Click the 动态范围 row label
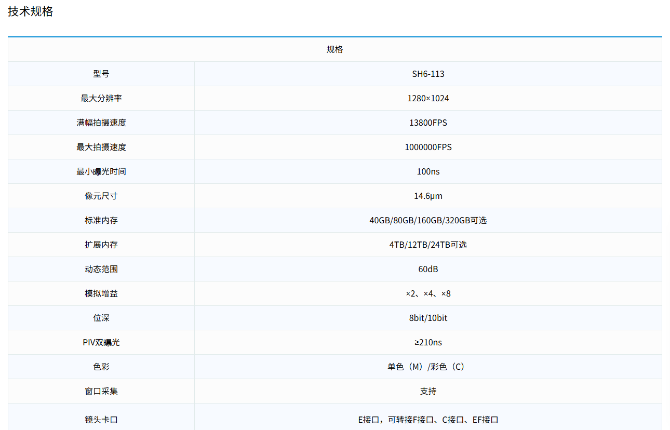 tap(101, 269)
